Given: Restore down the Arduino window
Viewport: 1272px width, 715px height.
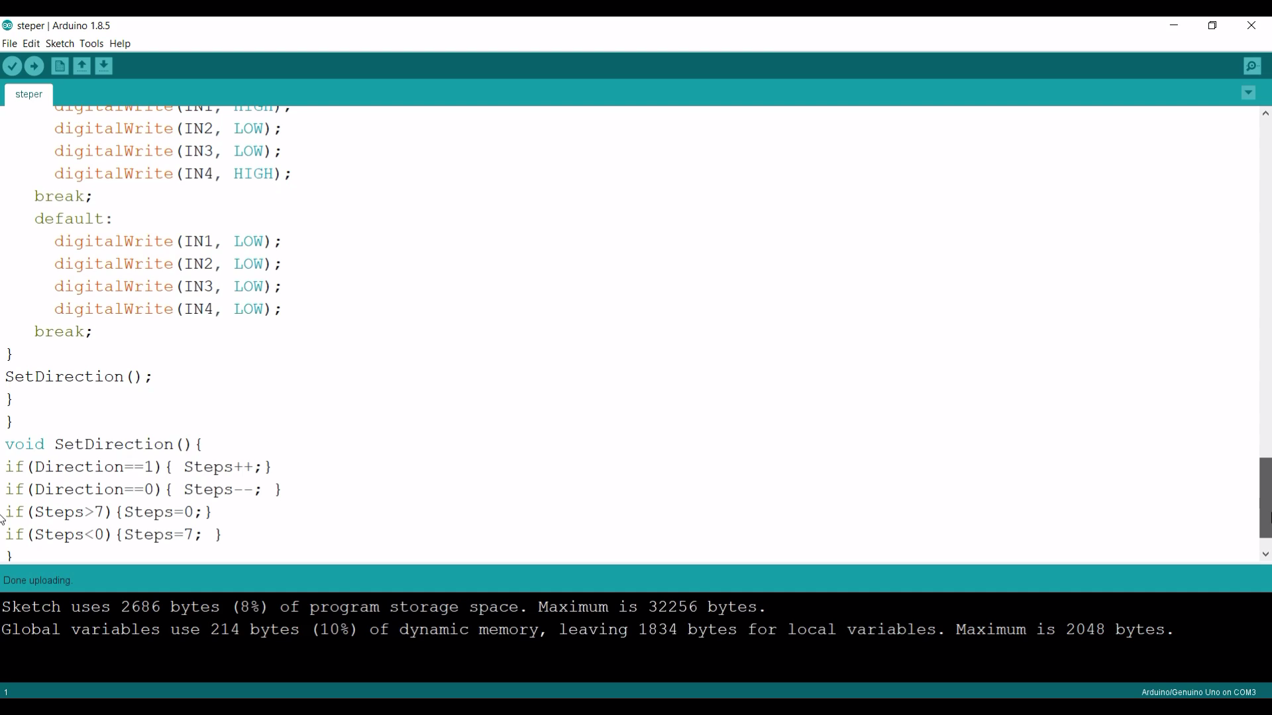Looking at the screenshot, I should point(1212,26).
